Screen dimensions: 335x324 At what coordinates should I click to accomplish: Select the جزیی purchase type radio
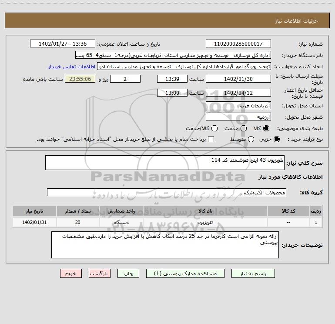(277, 139)
